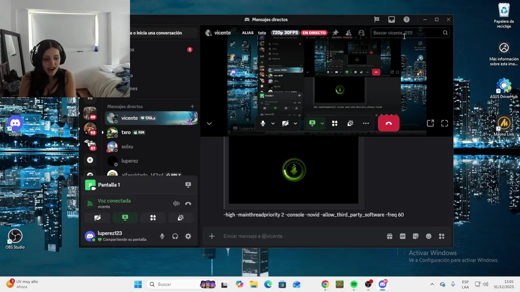Click Voz conectada connection status
This screenshot has height=292, width=520.
click(114, 201)
